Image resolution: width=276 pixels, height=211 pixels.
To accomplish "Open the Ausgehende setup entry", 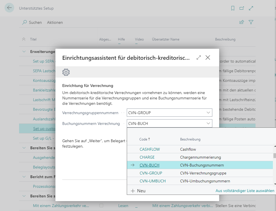I will (44, 157).
